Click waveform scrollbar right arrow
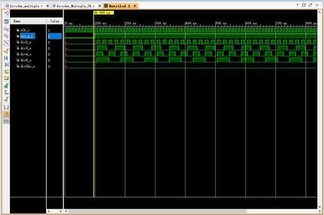Screen dimensions: 324x215 [x=319, y=211]
